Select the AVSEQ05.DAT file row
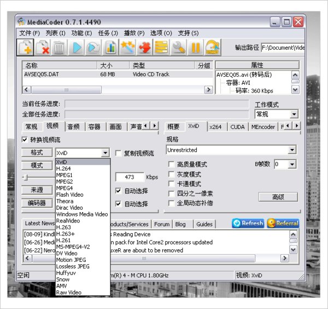The width and height of the screenshot is (328, 309). (117, 74)
